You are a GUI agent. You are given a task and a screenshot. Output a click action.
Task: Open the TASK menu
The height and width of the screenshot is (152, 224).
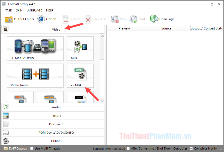[x=8, y=10]
